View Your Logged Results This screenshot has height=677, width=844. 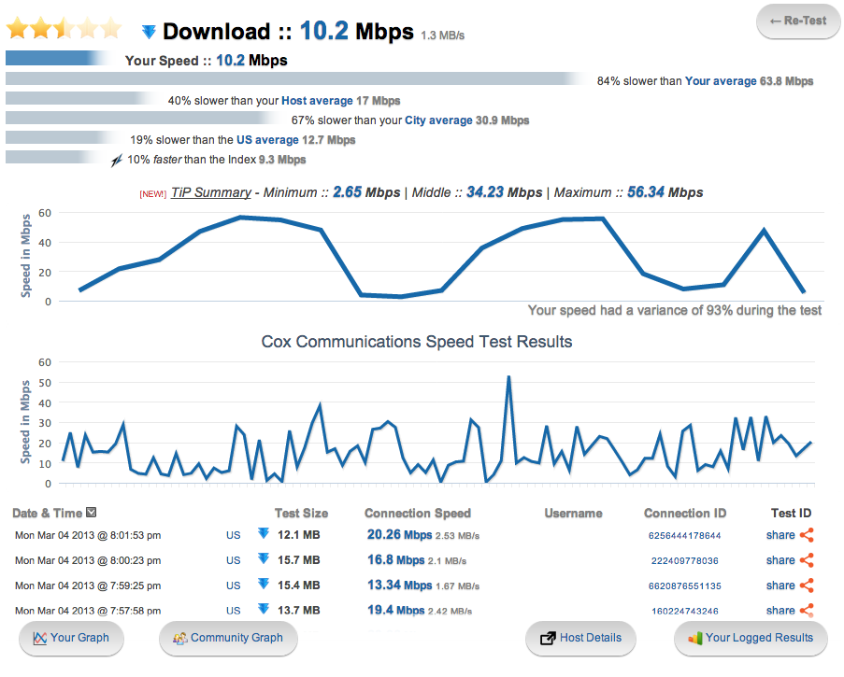751,639
